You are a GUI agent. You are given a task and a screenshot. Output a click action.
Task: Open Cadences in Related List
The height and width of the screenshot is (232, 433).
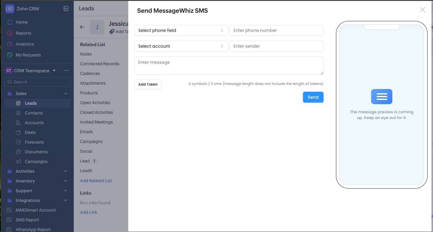click(90, 73)
